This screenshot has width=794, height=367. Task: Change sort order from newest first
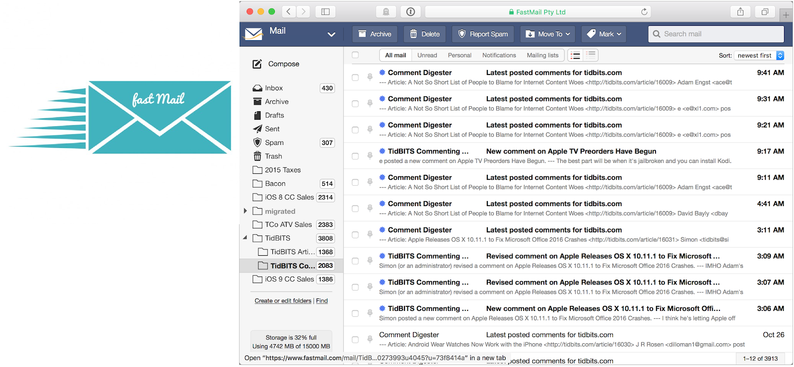coord(759,56)
